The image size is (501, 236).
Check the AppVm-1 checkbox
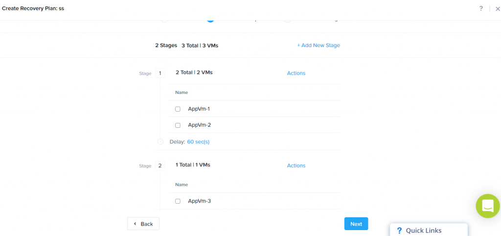click(x=178, y=109)
